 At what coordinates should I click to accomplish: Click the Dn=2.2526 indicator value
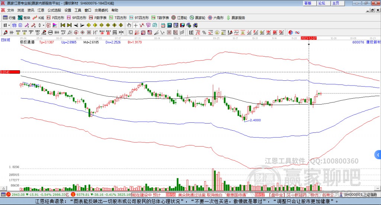pyautogui.click(x=113, y=42)
